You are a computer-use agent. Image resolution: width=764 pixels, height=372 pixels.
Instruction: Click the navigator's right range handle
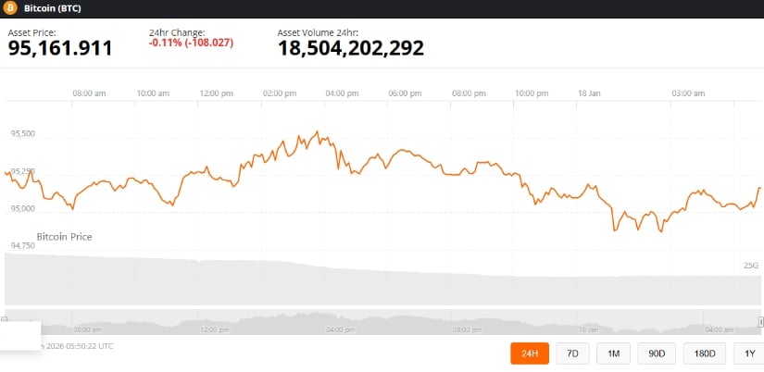pyautogui.click(x=760, y=319)
